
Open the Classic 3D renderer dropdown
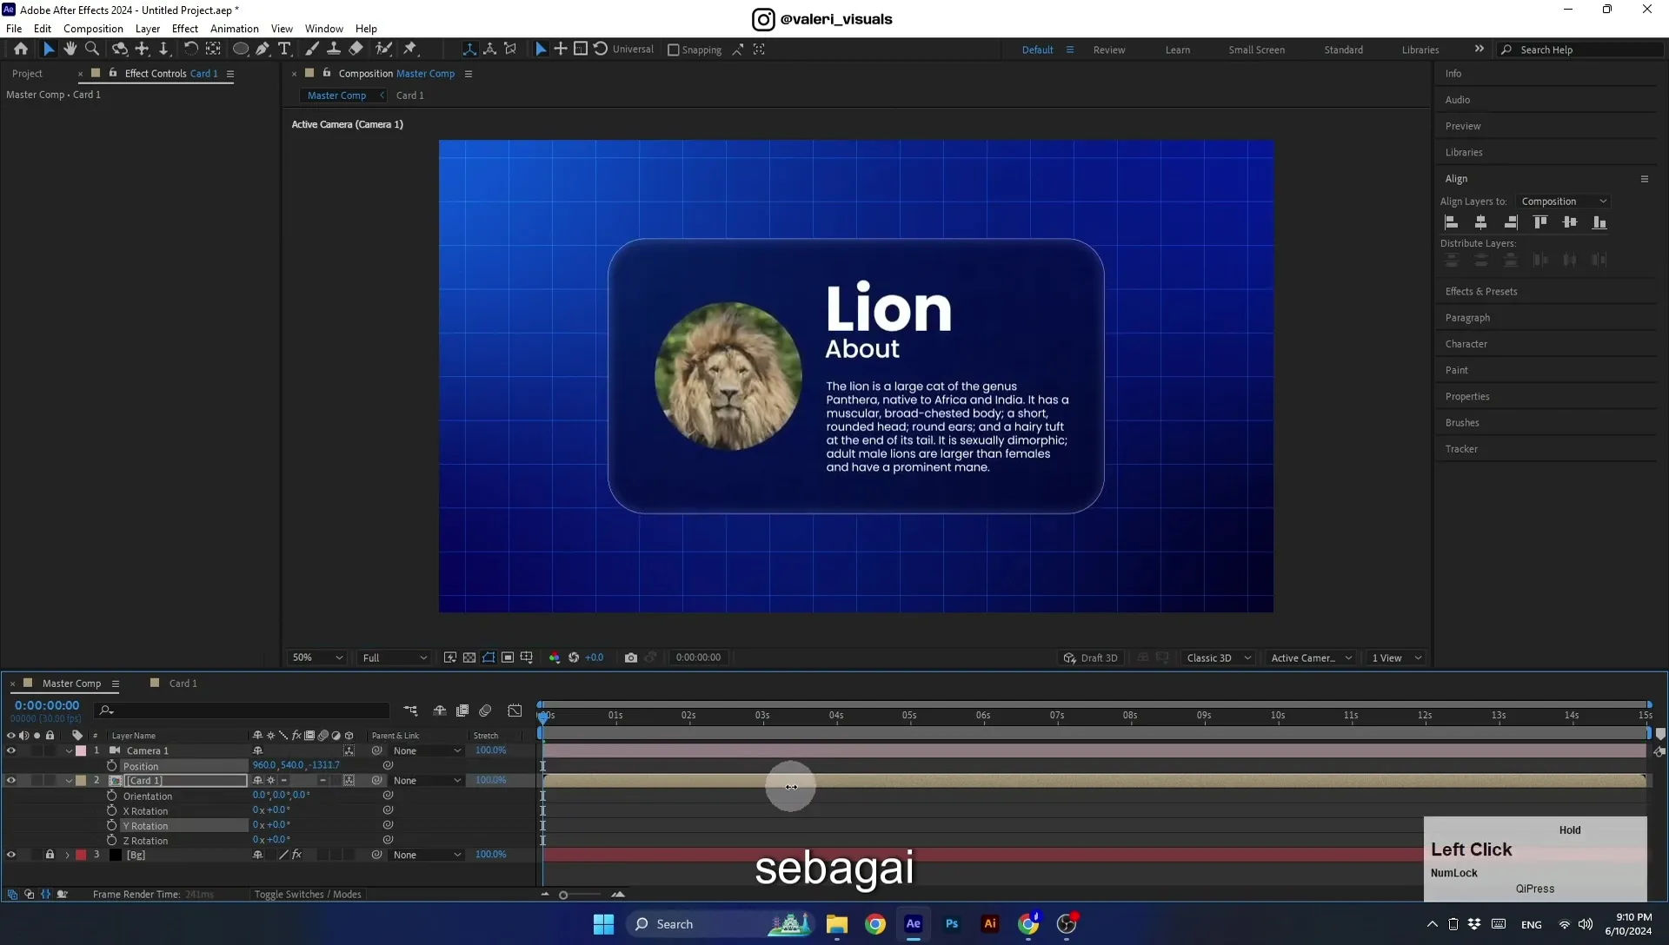[1219, 658]
